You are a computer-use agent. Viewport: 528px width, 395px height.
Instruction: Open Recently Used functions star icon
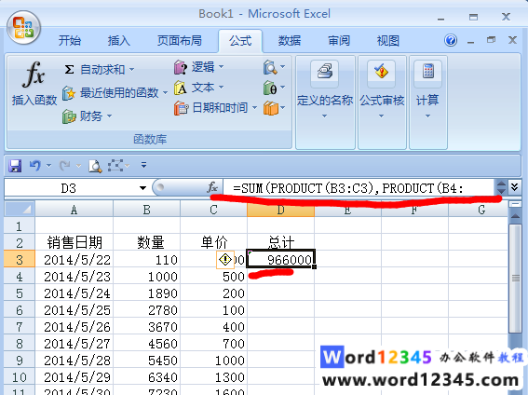69,92
